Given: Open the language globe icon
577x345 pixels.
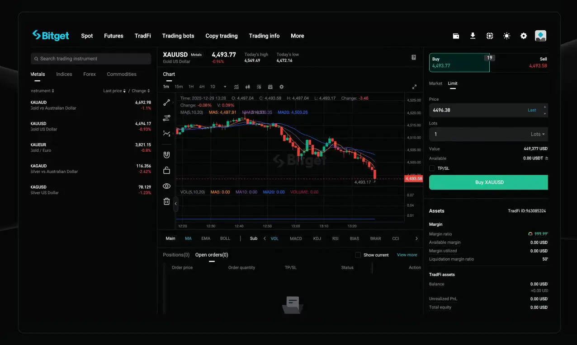Looking at the screenshot, I should coord(490,36).
